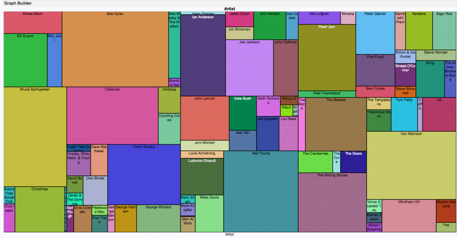Select the Pink Floyd tile

tap(375, 70)
